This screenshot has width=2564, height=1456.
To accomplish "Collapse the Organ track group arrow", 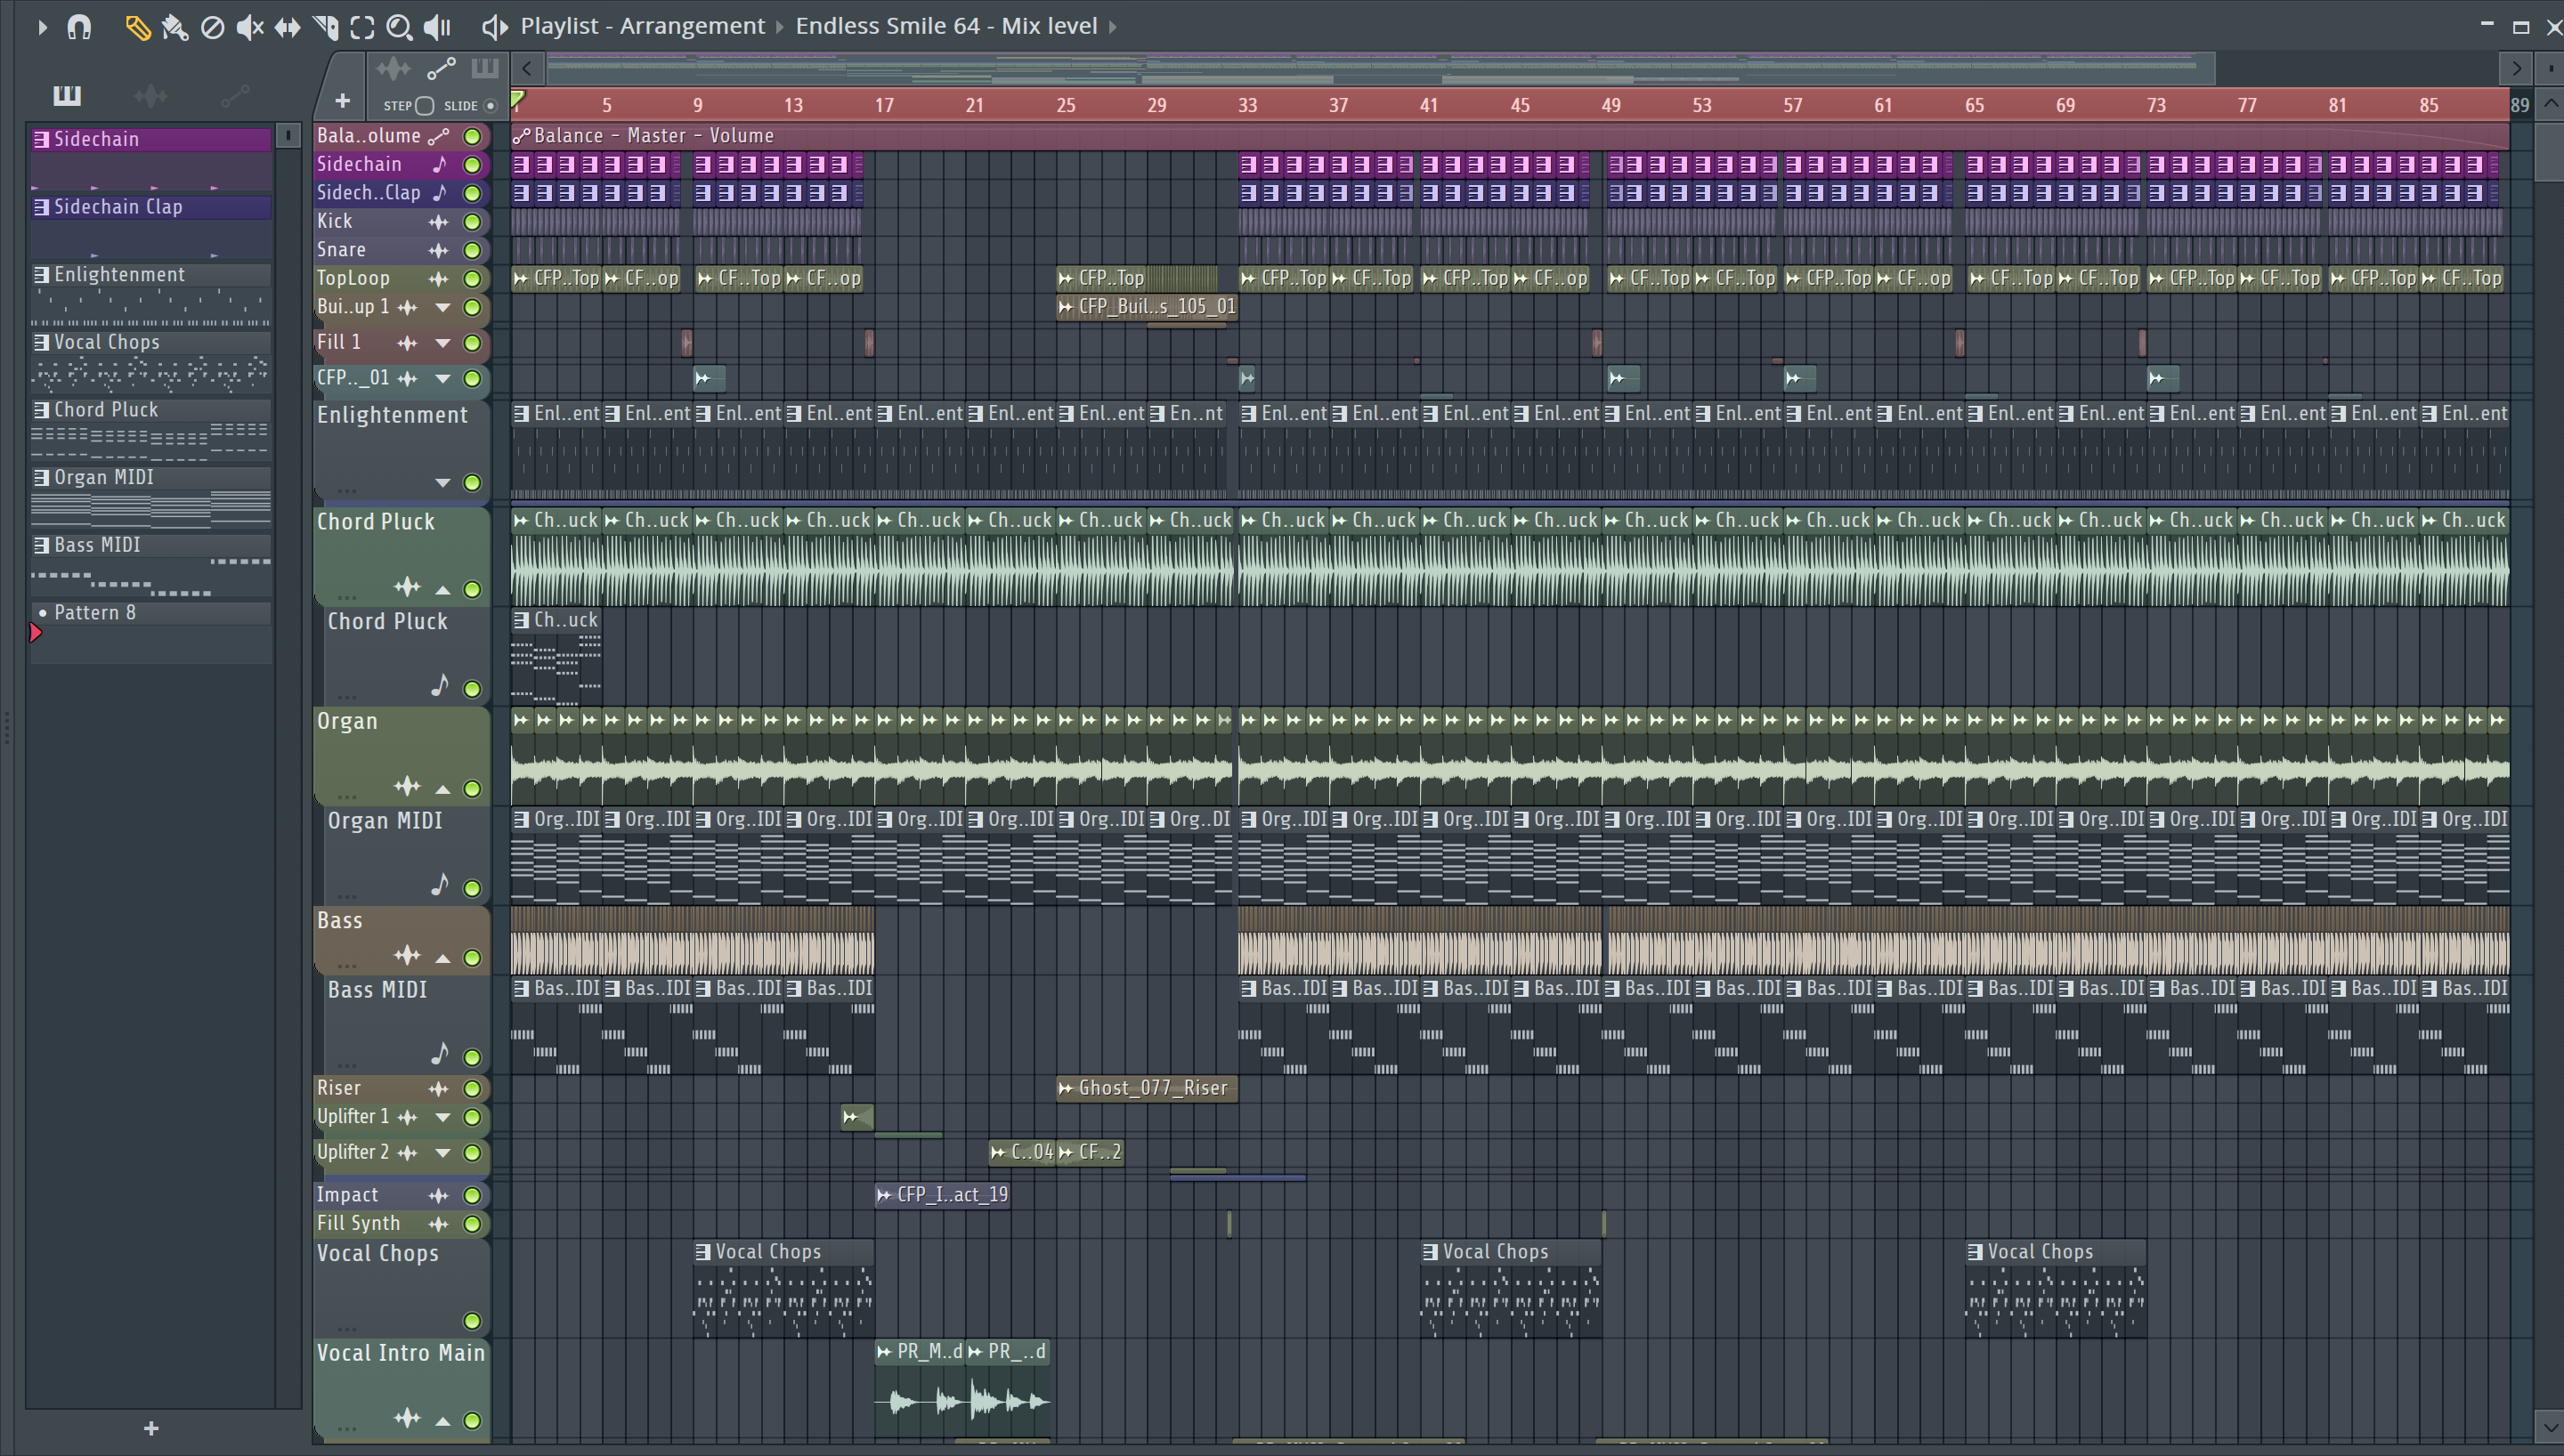I will 442,789.
